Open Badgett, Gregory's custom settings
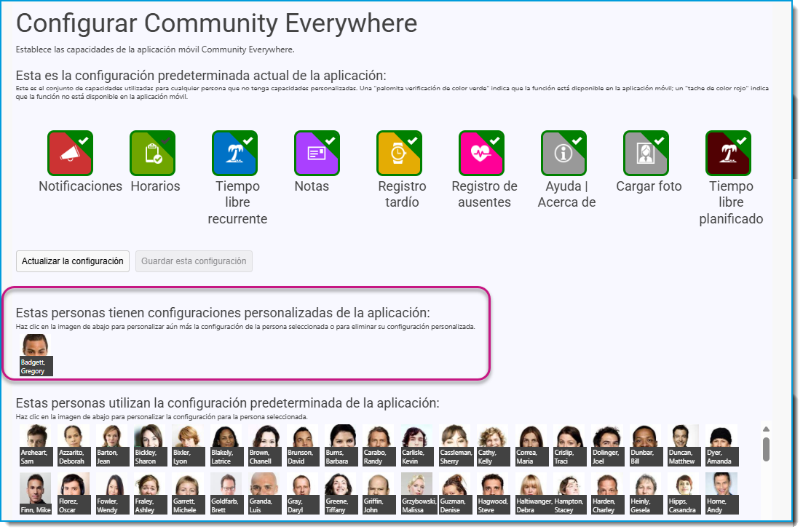Viewport: 803px width, 532px height. 36,355
